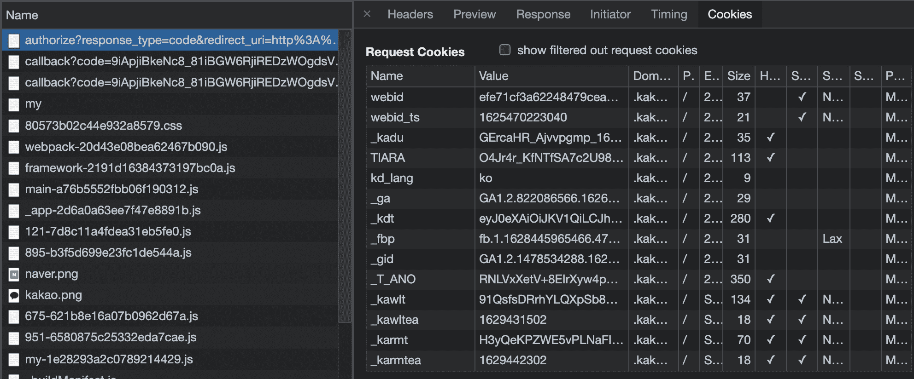Image resolution: width=914 pixels, height=379 pixels.
Task: Click the 80573b02c44e932a8579.css file icon
Action: [14, 126]
